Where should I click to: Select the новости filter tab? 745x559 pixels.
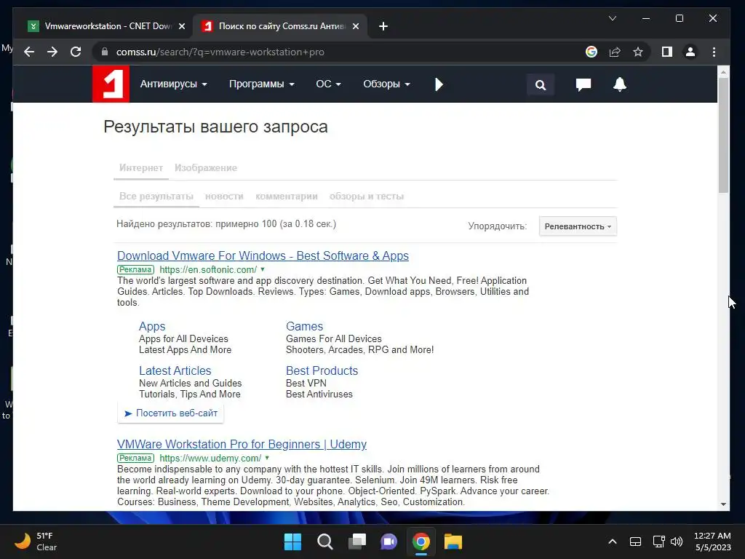(x=224, y=197)
